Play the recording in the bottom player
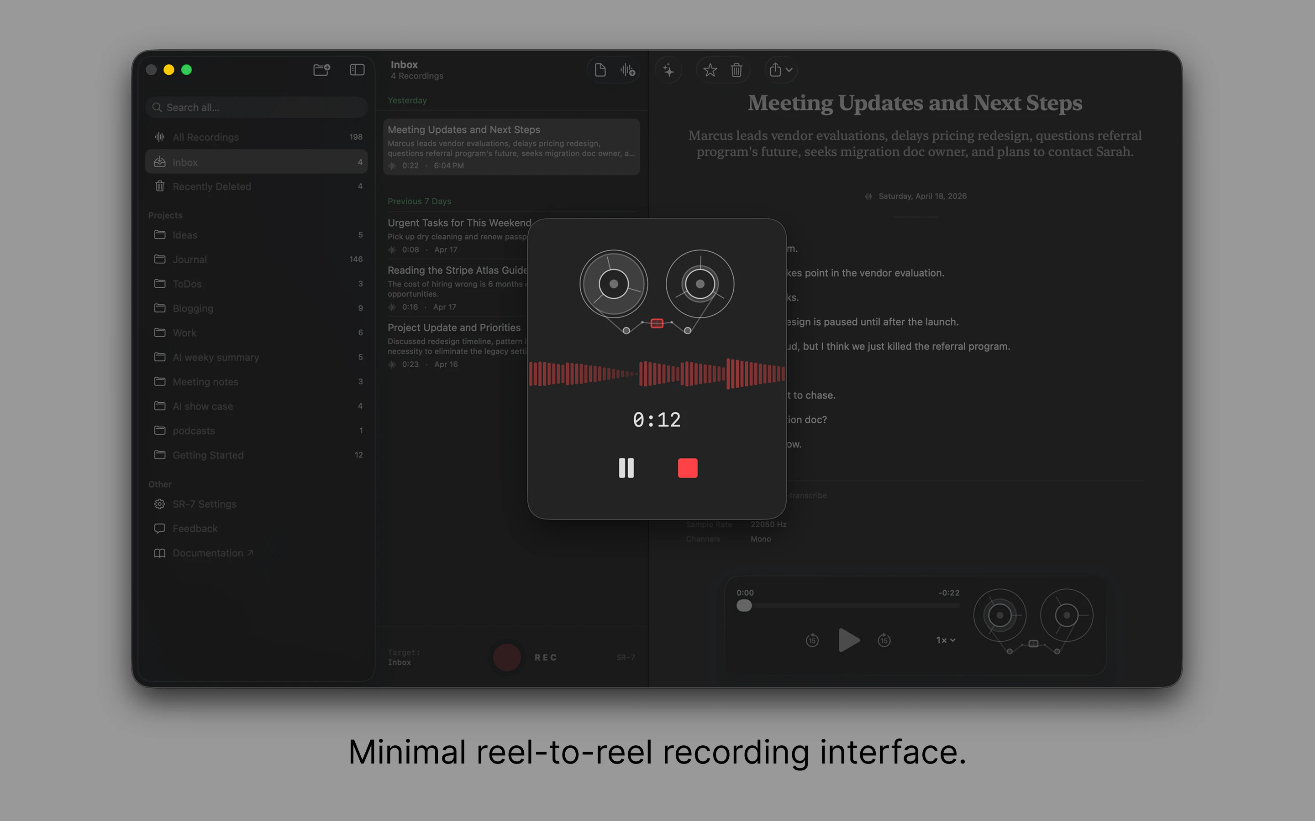The height and width of the screenshot is (821, 1315). 849,640
